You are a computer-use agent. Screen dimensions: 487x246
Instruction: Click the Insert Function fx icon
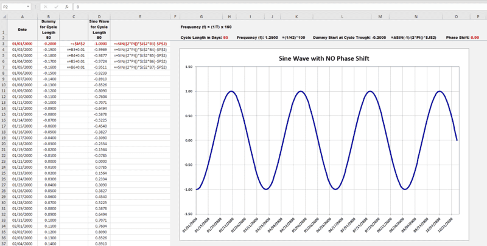coord(66,6)
